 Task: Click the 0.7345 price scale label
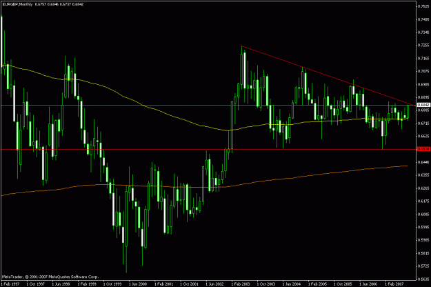point(423,32)
